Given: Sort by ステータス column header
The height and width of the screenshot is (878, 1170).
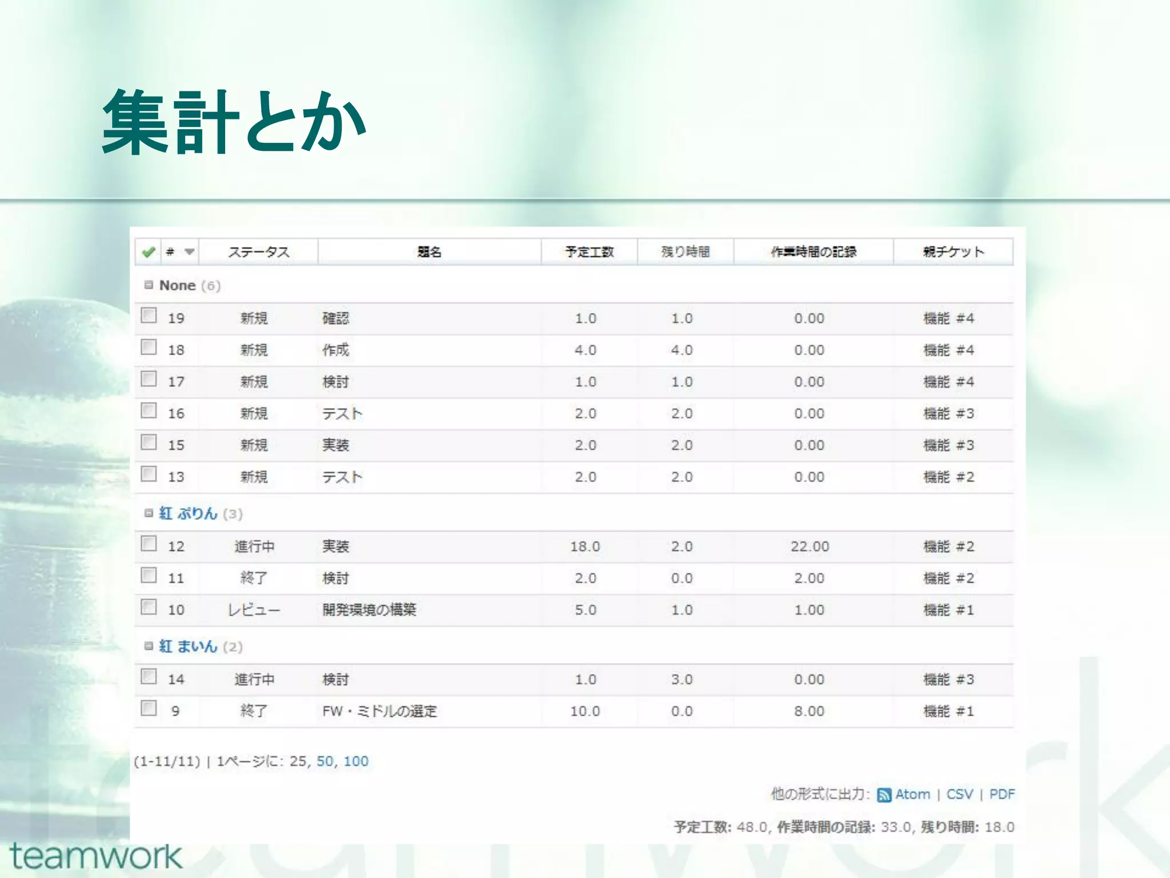Looking at the screenshot, I should pyautogui.click(x=259, y=252).
